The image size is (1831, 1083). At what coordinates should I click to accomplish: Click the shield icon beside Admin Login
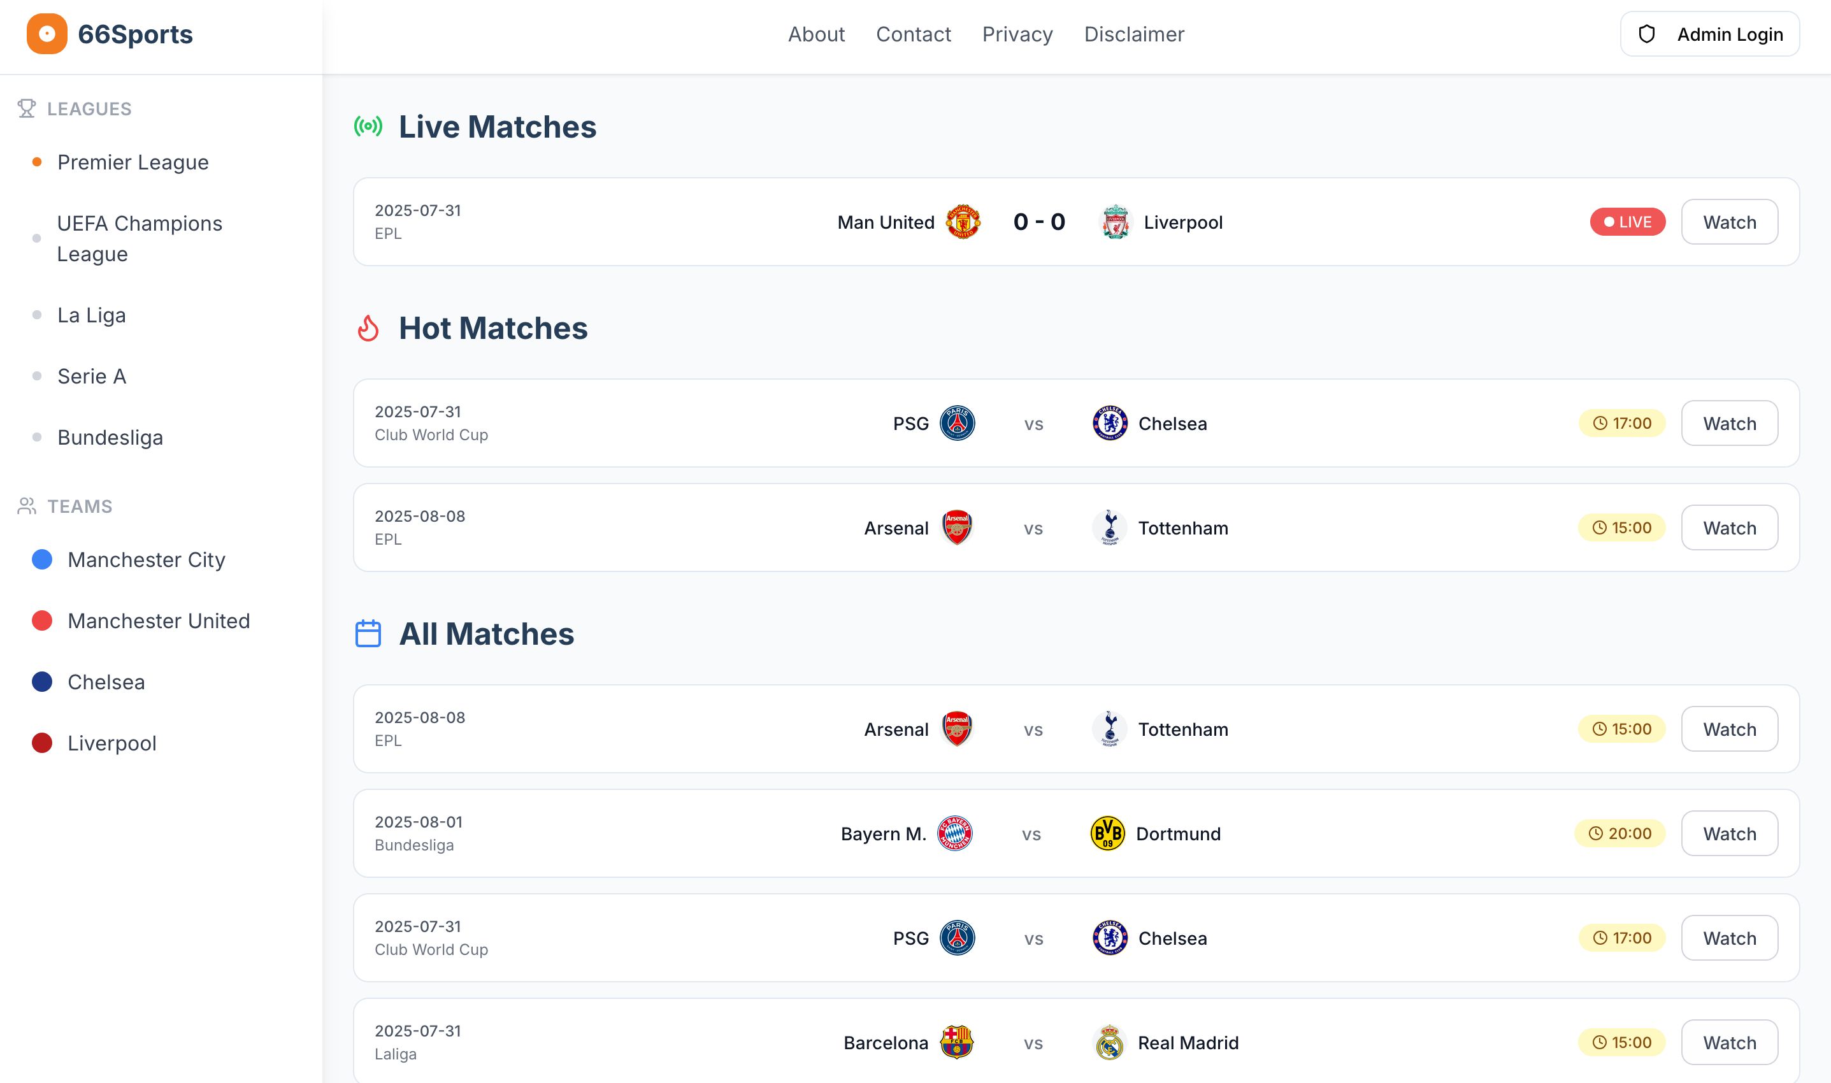pyautogui.click(x=1646, y=34)
